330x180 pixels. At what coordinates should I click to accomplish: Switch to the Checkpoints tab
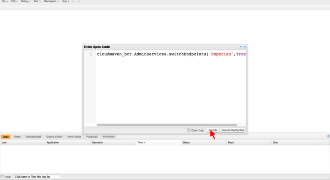pyautogui.click(x=34, y=137)
